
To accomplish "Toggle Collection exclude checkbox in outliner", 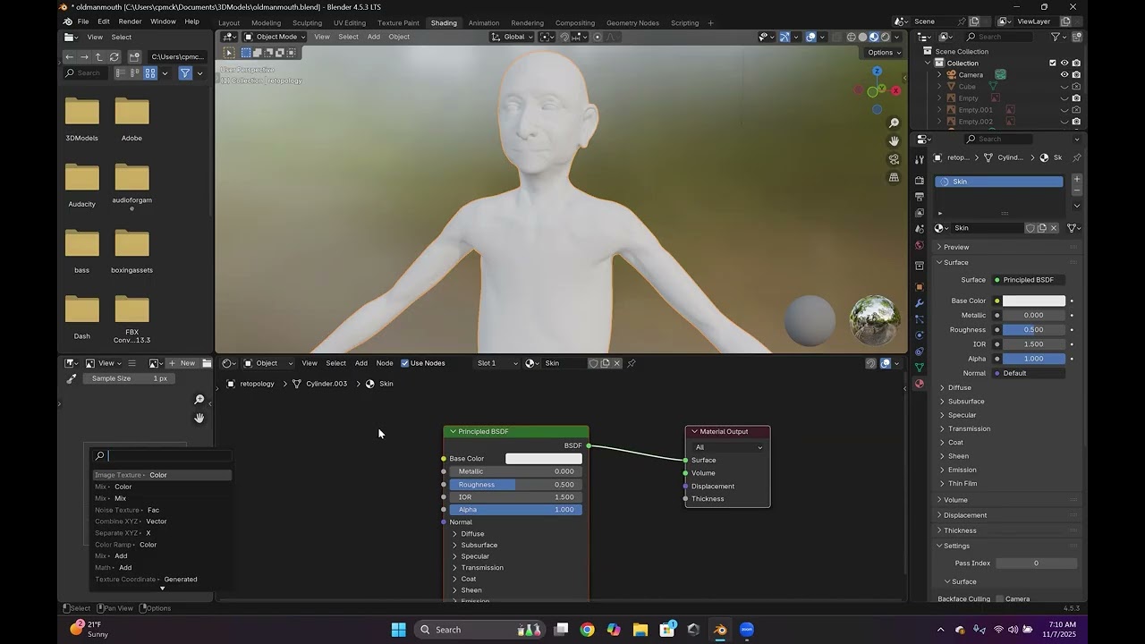I will [1053, 64].
